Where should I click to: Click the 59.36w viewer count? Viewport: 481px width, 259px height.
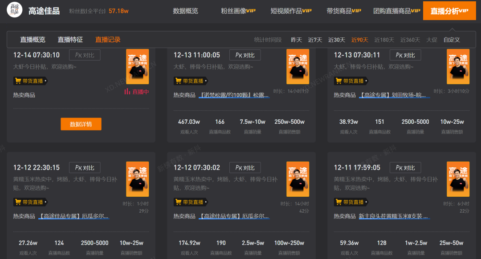(x=350, y=243)
